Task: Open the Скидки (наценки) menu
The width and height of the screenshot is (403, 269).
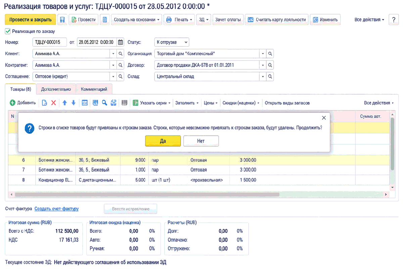Action: 241,103
